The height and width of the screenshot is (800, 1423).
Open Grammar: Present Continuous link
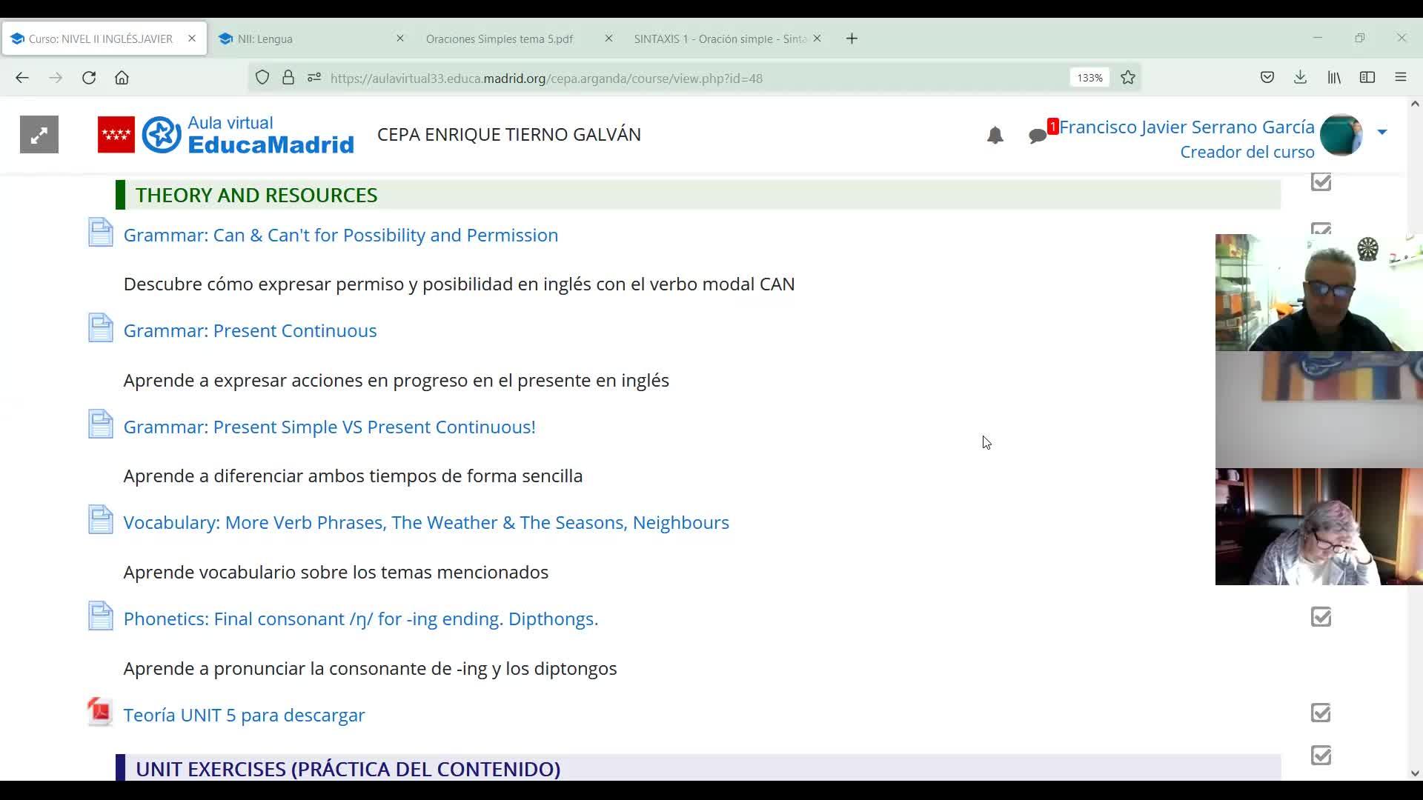click(x=250, y=331)
